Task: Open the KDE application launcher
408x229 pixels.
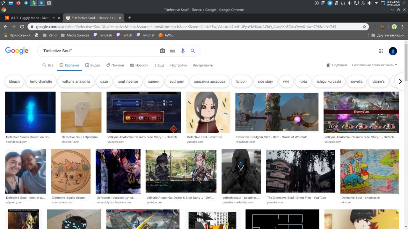Action: [3, 3]
